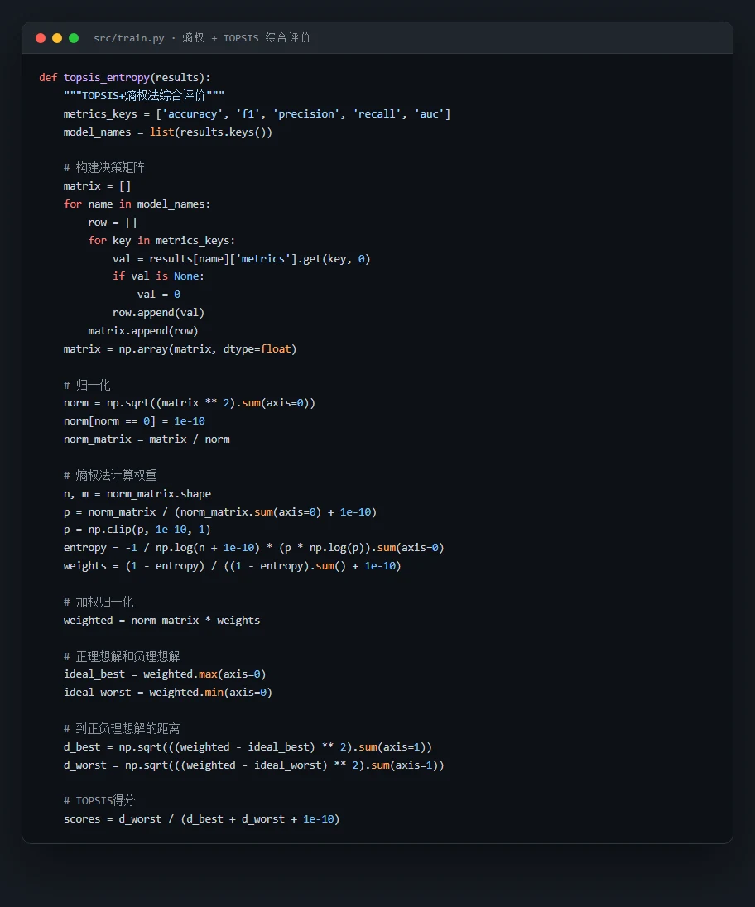Click the np.clip(p, 1e-10, 1) line
The height and width of the screenshot is (907, 755).
point(137,530)
